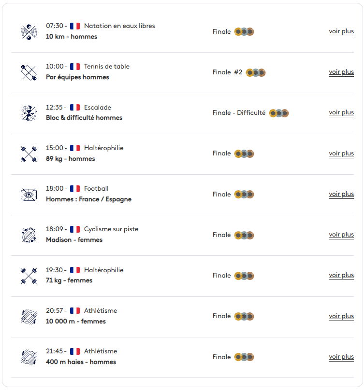Open 'voir plus' for Tennis de table
This screenshot has height=391, width=364.
pos(341,72)
